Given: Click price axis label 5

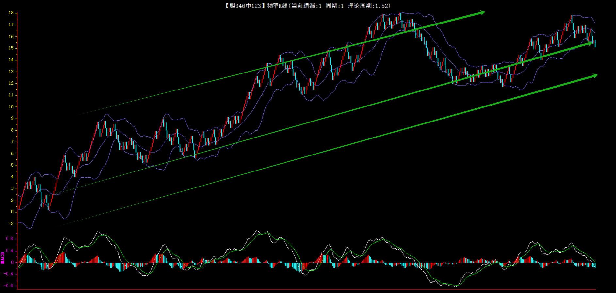Looking at the screenshot, I should click(12, 165).
